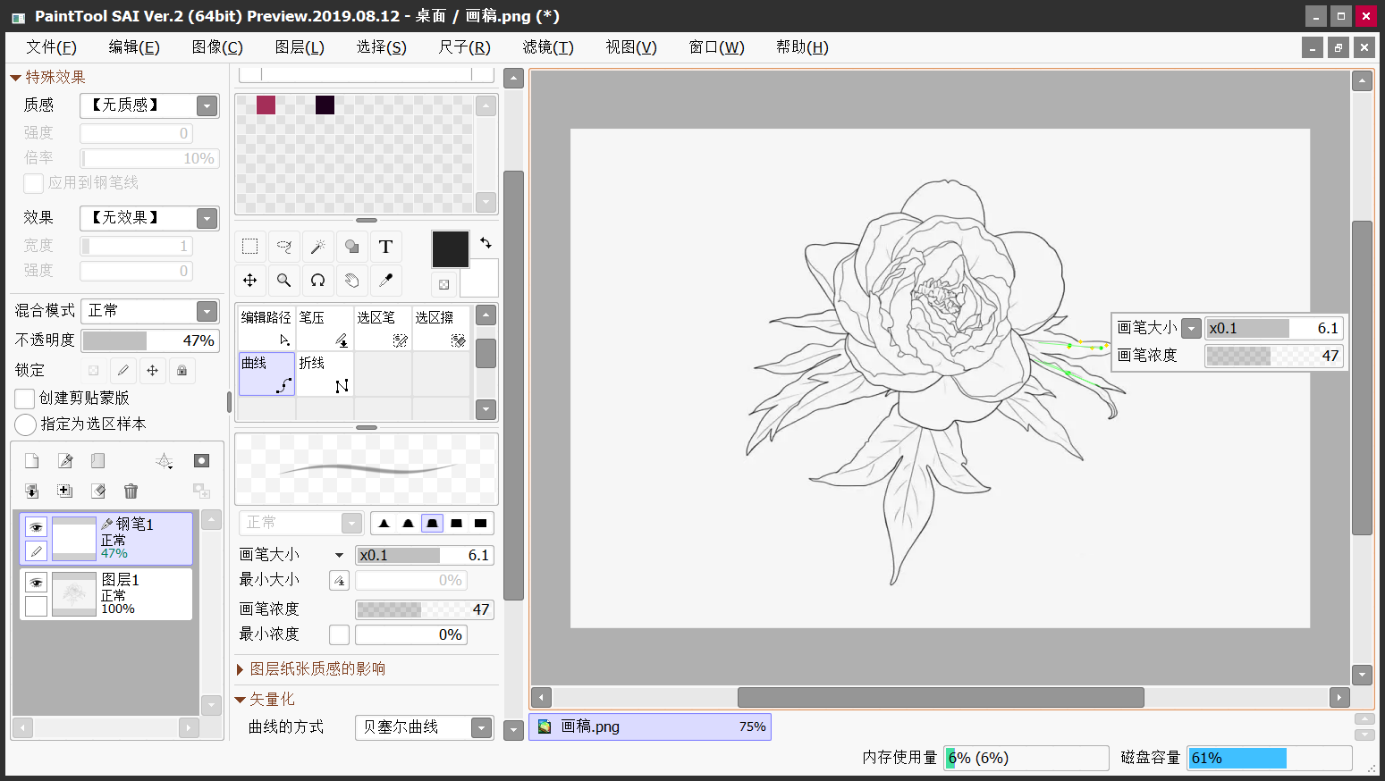Image resolution: width=1385 pixels, height=781 pixels.
Task: Swap foreground and background colors
Action: pos(486,242)
